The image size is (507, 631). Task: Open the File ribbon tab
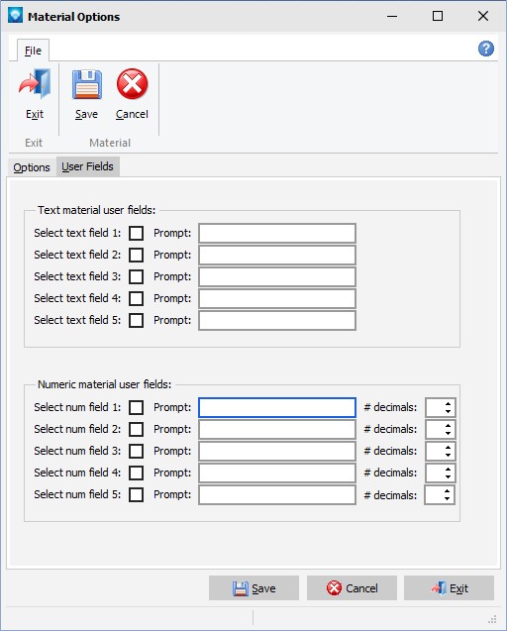(x=33, y=51)
